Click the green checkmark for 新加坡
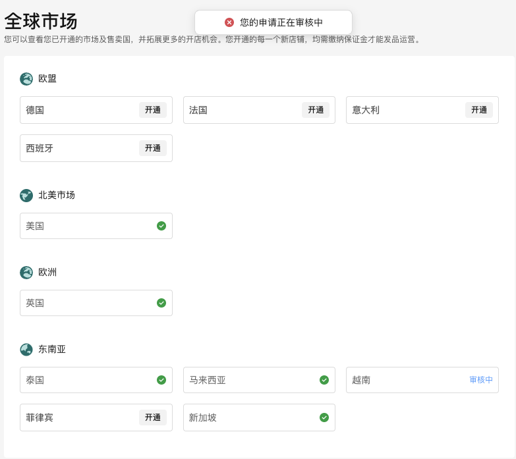The height and width of the screenshot is (459, 516). tap(324, 418)
